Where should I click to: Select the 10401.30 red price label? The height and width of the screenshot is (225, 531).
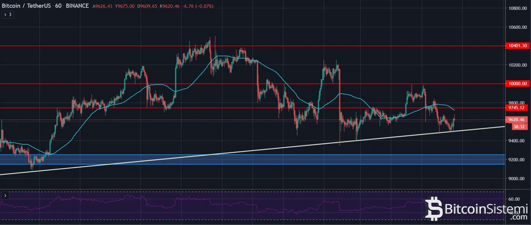[x=517, y=46]
